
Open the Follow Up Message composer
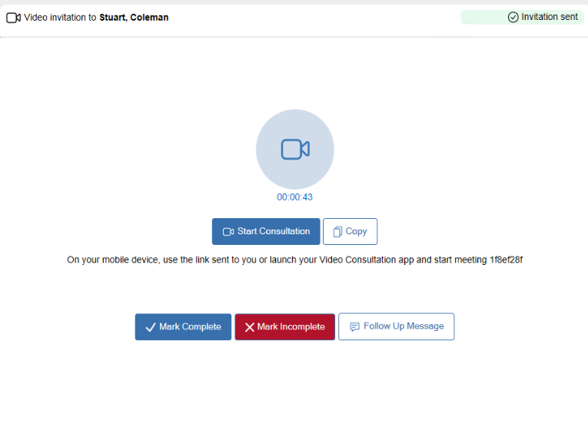396,326
